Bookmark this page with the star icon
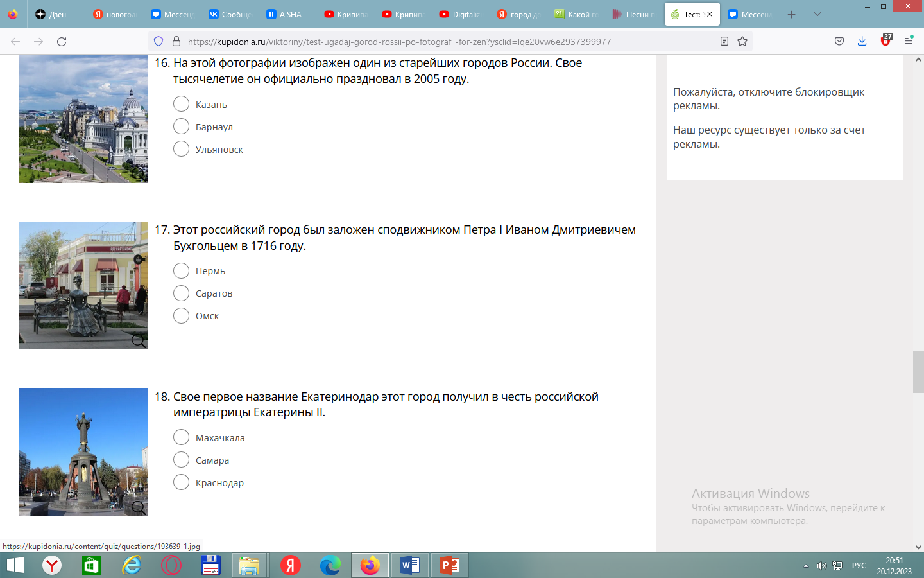This screenshot has height=578, width=924. point(742,42)
